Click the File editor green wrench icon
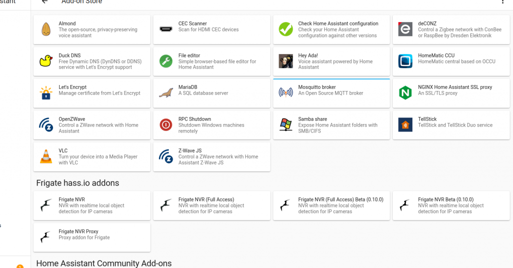Screen dimensions: 513x268 166,61
